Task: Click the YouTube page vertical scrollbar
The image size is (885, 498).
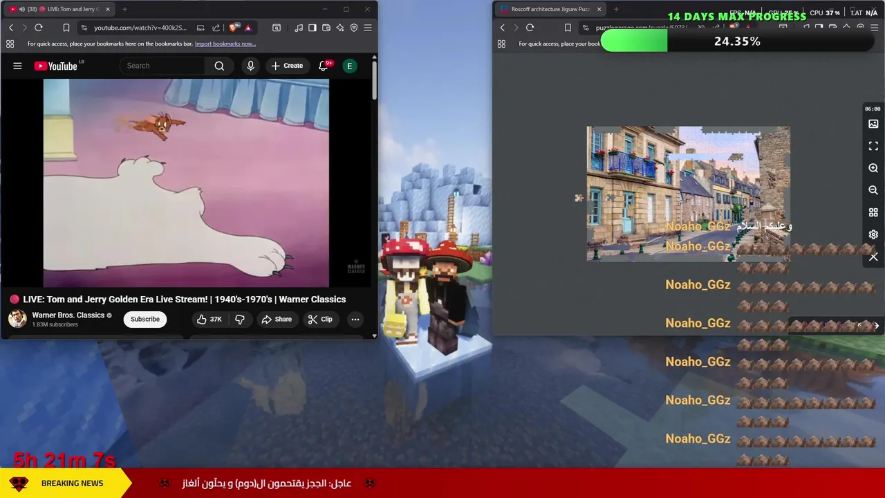Action: pyautogui.click(x=374, y=80)
